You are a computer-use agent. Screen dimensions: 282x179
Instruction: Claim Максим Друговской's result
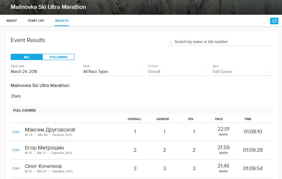click(16, 132)
